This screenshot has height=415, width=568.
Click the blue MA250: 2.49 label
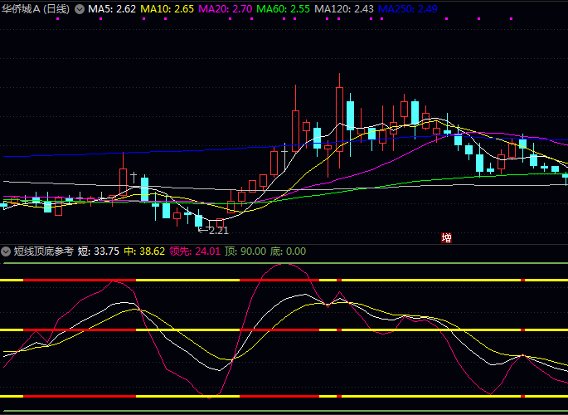coord(407,9)
